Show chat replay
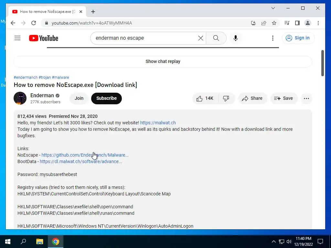This screenshot has height=248, width=331. (x=163, y=61)
